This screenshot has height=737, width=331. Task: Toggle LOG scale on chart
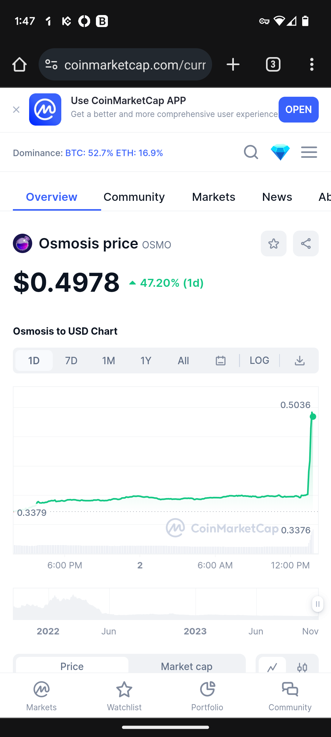coord(259,361)
